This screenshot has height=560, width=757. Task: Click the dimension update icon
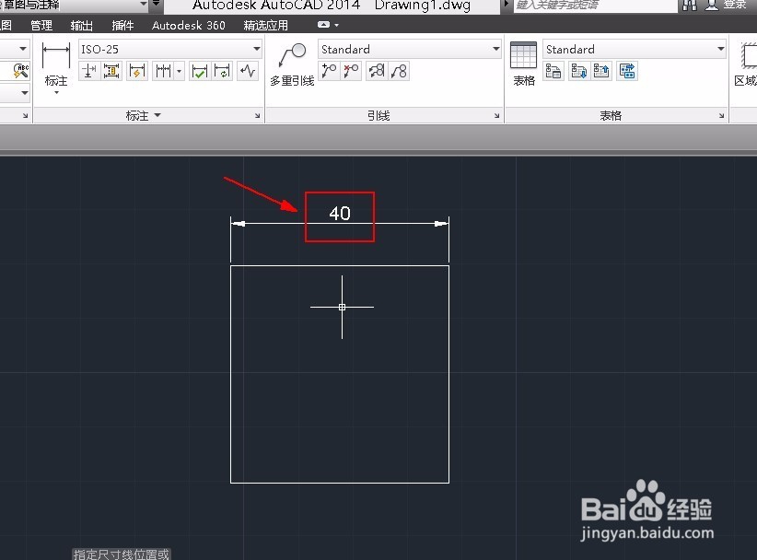click(223, 72)
